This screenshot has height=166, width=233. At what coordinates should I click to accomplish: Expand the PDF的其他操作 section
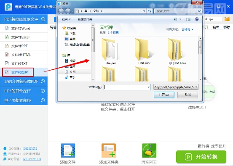(x=24, y=91)
